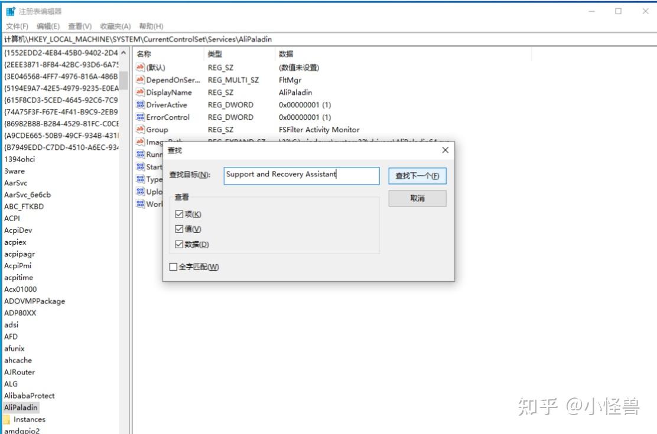Click the string icon next to (默认) value
The width and height of the screenshot is (657, 434).
tap(142, 67)
